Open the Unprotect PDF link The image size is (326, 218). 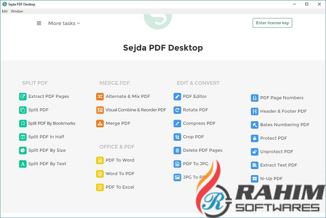[x=277, y=152]
